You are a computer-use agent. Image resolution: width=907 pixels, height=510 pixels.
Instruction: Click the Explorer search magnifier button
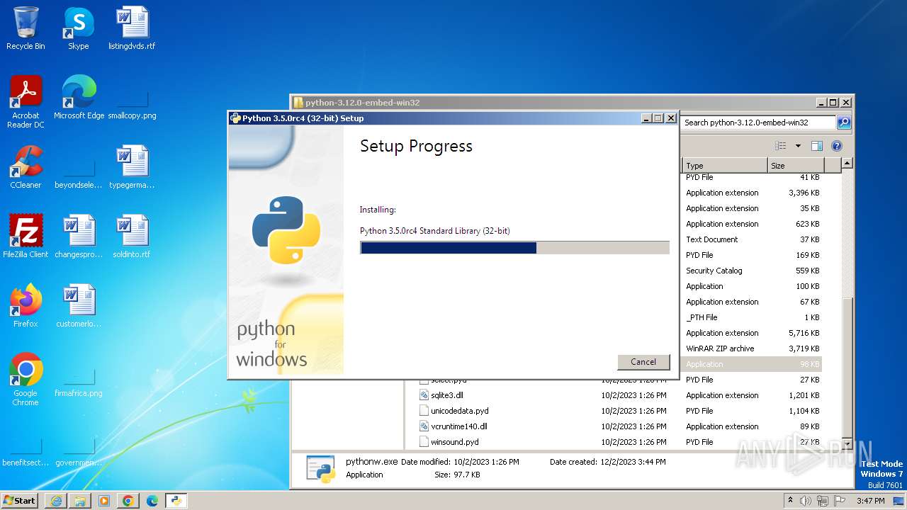click(x=844, y=123)
